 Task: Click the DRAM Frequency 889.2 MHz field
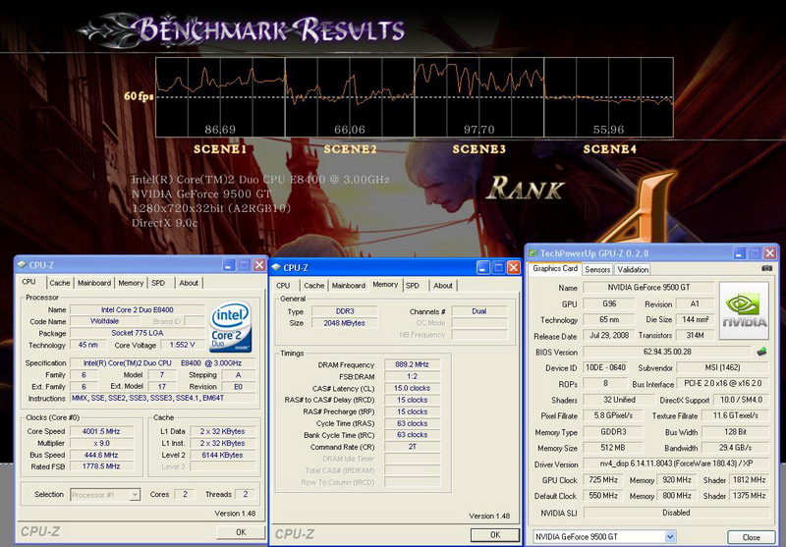(412, 364)
